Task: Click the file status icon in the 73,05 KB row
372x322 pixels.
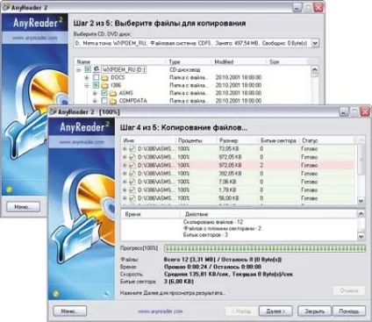Action: [132, 149]
